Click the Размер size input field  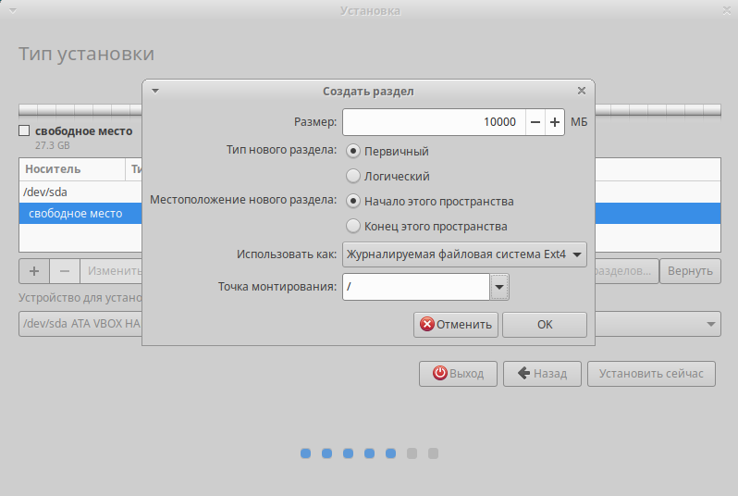pyautogui.click(x=434, y=122)
